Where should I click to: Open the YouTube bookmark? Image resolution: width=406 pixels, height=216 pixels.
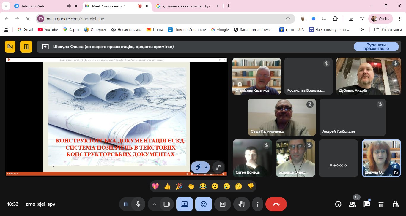coord(48,30)
